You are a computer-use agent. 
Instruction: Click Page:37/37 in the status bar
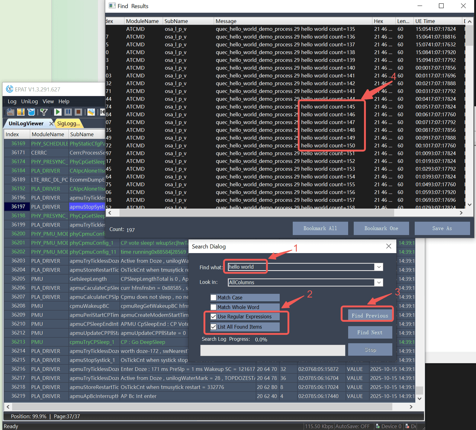coord(67,416)
